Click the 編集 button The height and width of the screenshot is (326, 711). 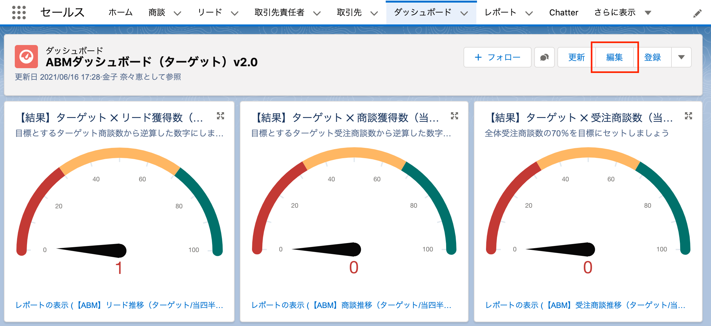click(614, 57)
